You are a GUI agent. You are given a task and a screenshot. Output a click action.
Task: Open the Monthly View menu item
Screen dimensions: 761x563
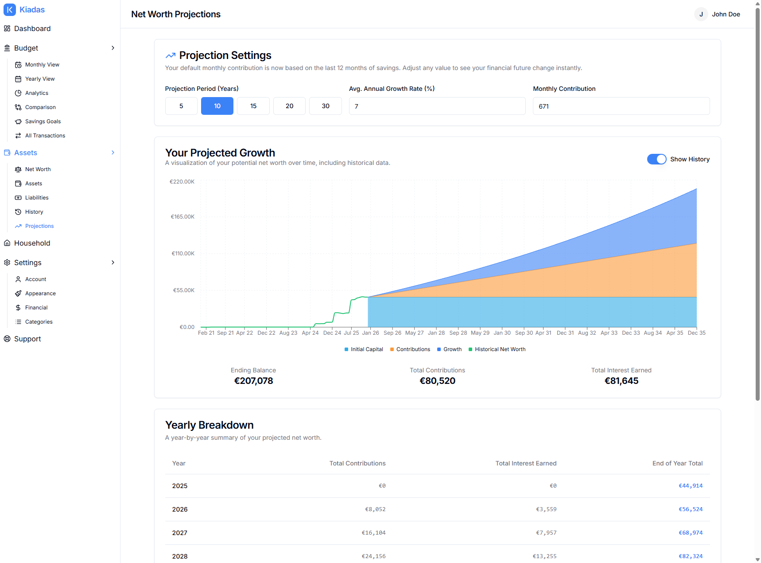(x=42, y=65)
